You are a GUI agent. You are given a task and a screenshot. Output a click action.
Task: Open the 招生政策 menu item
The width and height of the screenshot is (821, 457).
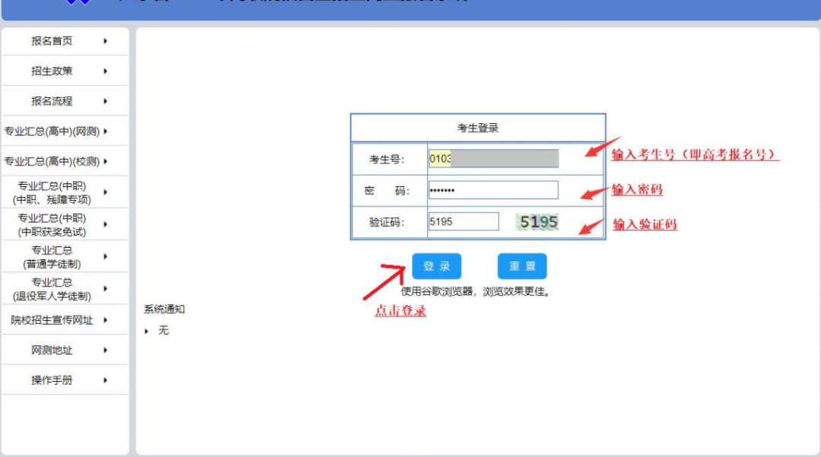[52, 71]
